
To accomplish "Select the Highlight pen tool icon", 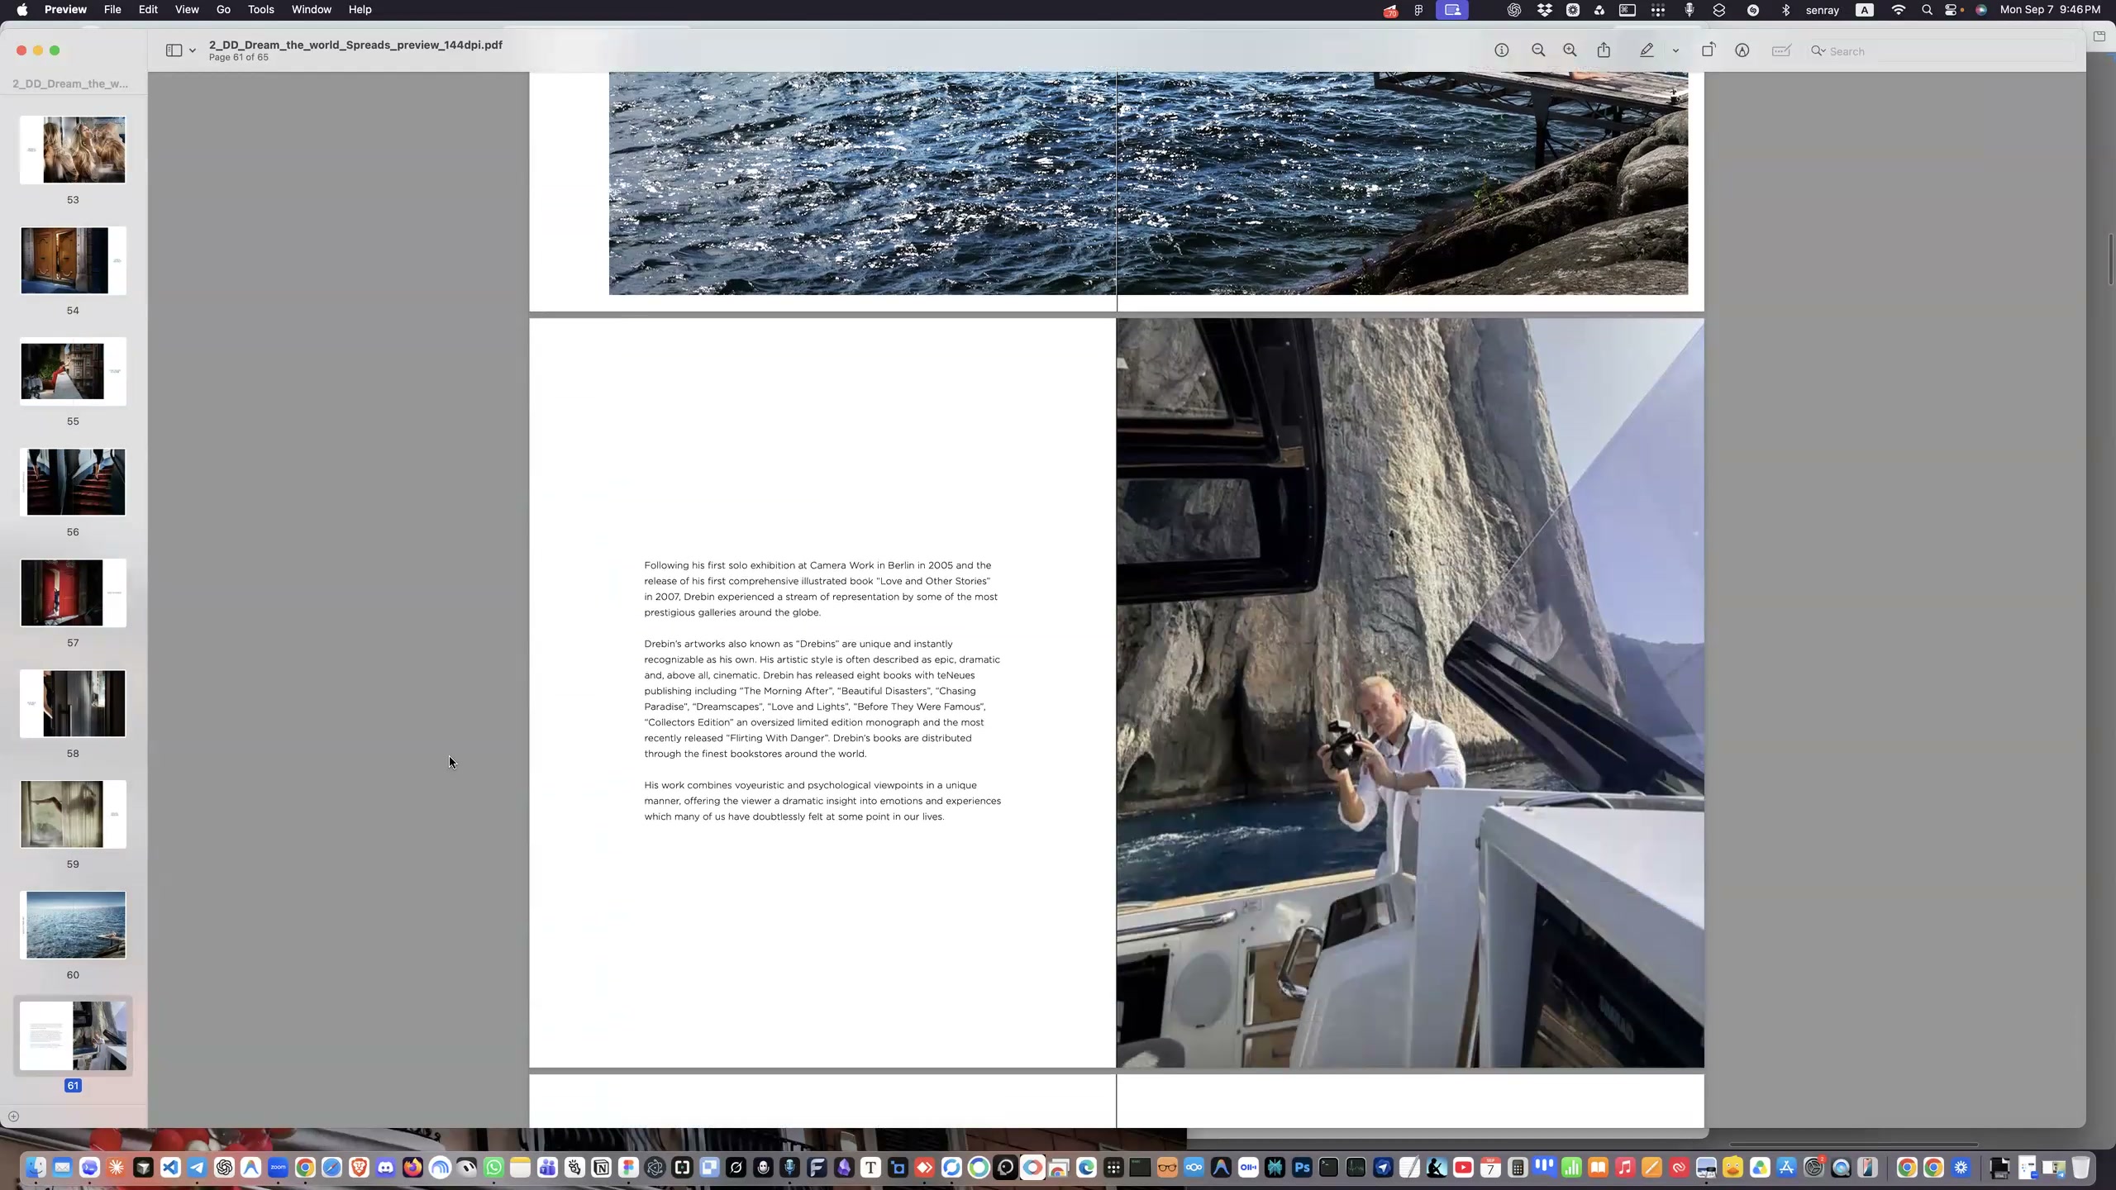I will [1647, 50].
